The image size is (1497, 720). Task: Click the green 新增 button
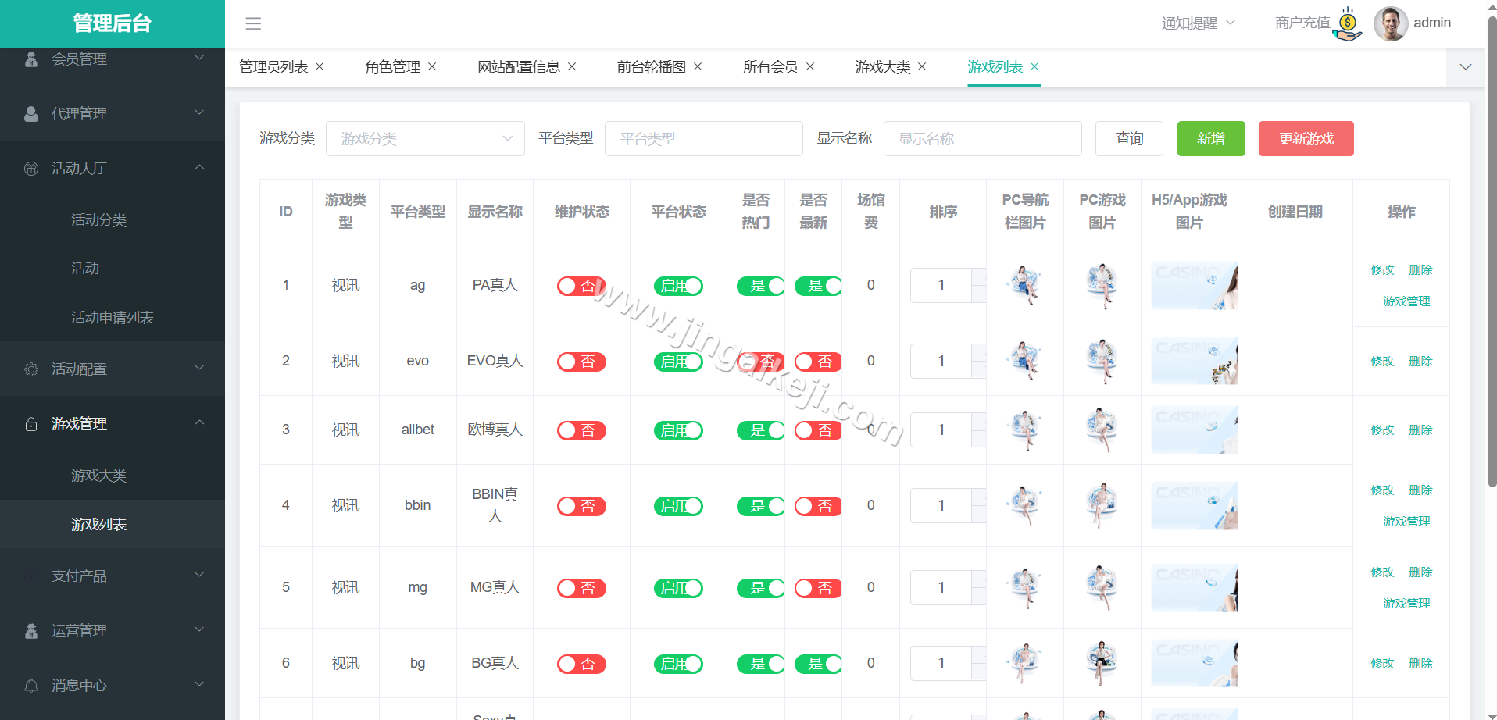point(1210,138)
